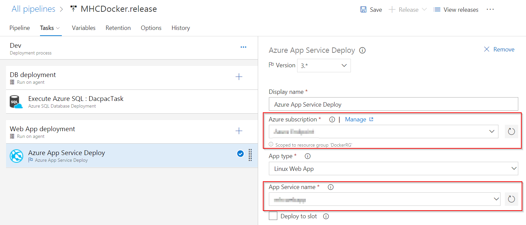Open the Retention tab
This screenshot has width=526, height=225.
[118, 28]
